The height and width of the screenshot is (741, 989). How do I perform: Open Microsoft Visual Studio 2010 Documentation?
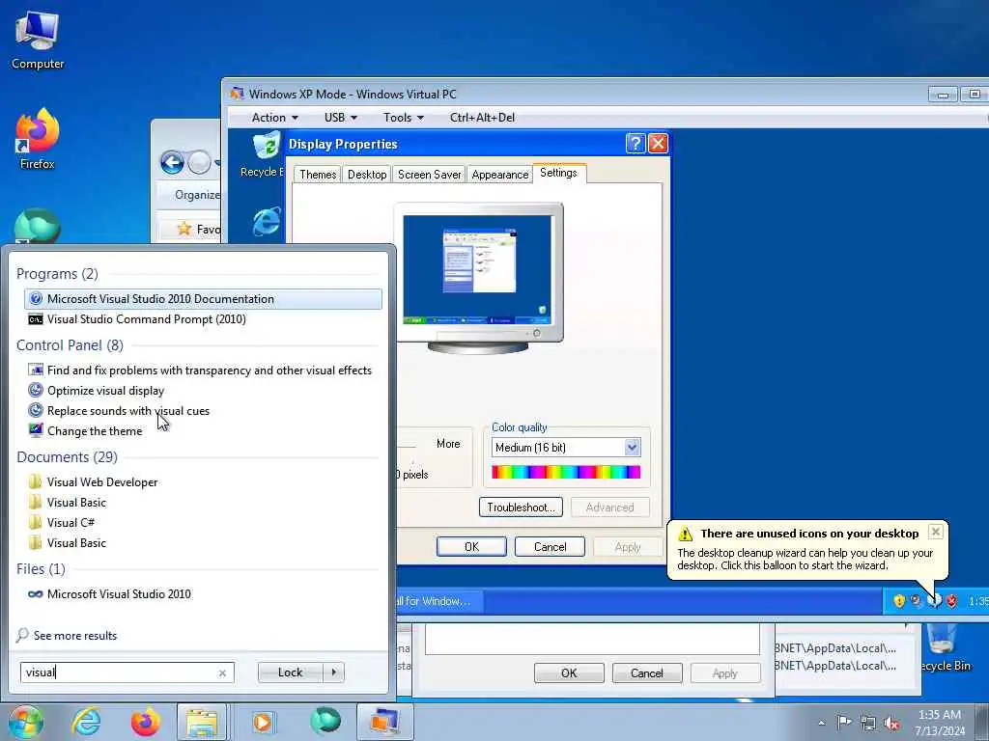pyautogui.click(x=203, y=299)
